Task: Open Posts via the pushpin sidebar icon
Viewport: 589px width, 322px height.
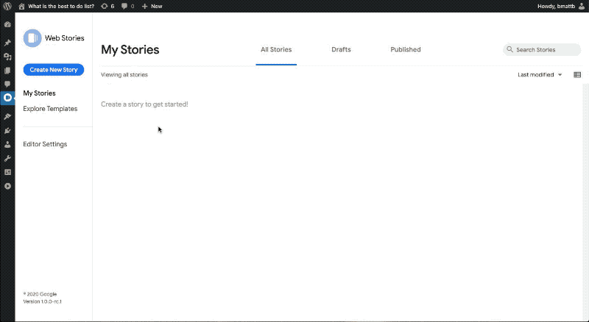Action: point(7,43)
